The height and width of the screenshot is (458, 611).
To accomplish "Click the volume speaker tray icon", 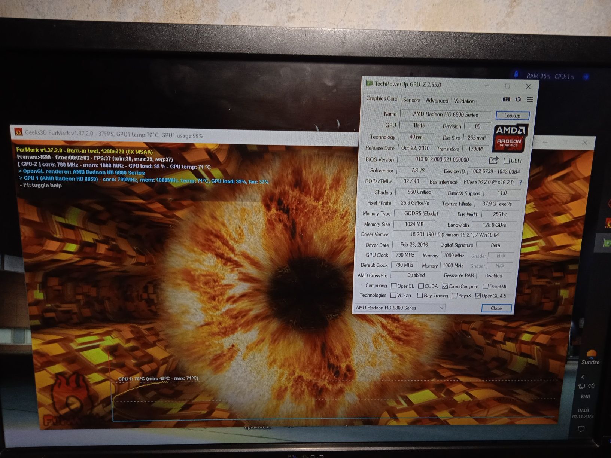I will click(591, 386).
